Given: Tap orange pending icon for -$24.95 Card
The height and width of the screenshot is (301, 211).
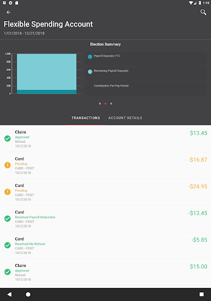Looking at the screenshot, I should pyautogui.click(x=8, y=192).
